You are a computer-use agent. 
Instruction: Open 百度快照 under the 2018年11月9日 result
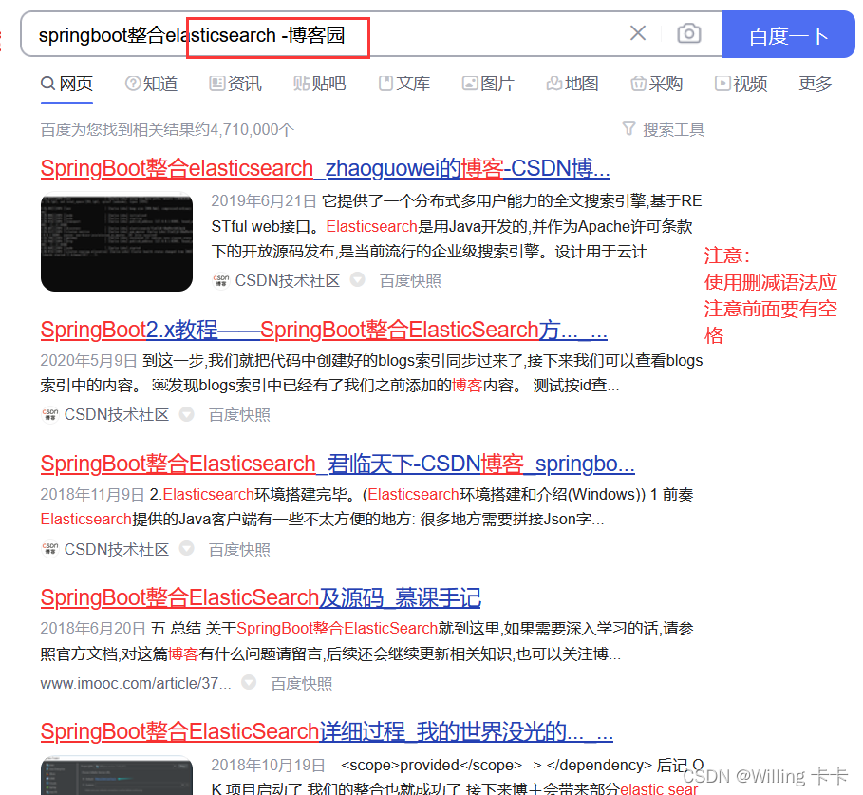pyautogui.click(x=239, y=549)
